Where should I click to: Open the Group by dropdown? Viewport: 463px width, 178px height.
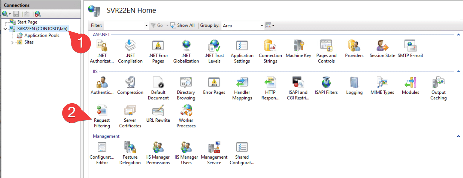pyautogui.click(x=262, y=26)
